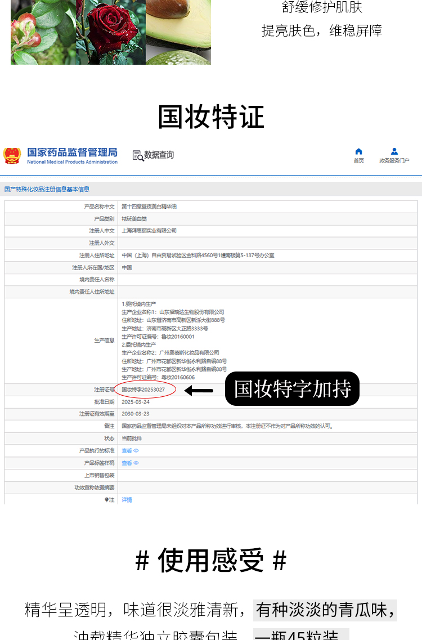Image resolution: width=422 pixels, height=640 pixels.
Task: Open the 数据查询 search icon
Action: click(x=138, y=155)
